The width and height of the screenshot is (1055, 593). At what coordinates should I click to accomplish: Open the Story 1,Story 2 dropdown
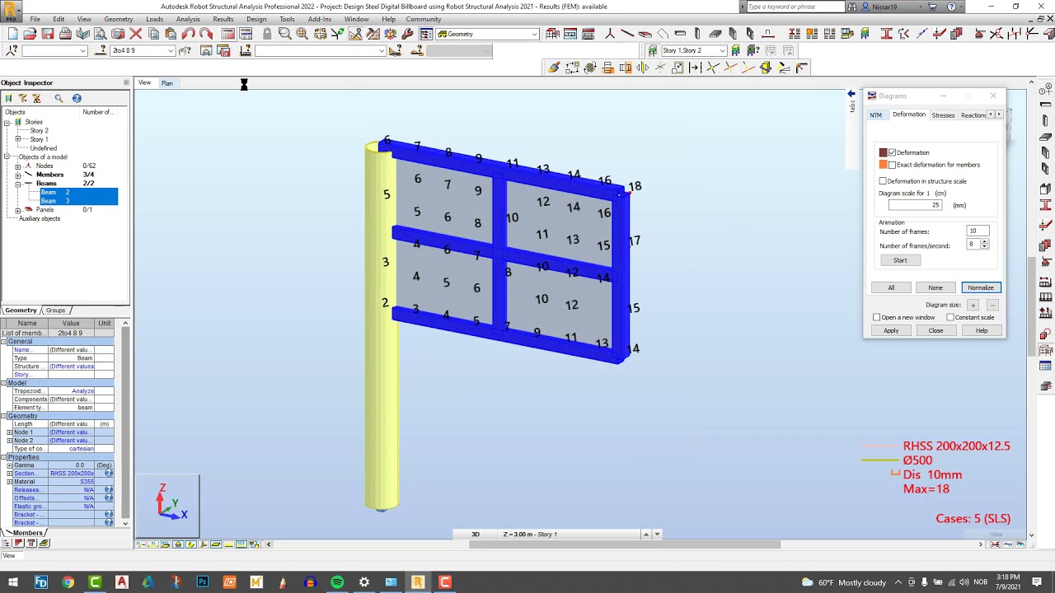723,50
